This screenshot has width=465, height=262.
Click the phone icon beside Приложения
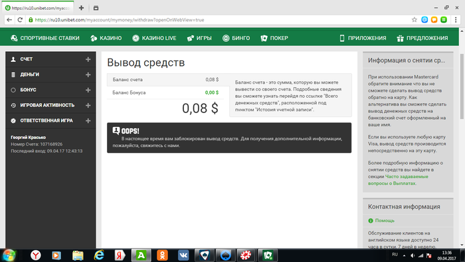pos(342,38)
